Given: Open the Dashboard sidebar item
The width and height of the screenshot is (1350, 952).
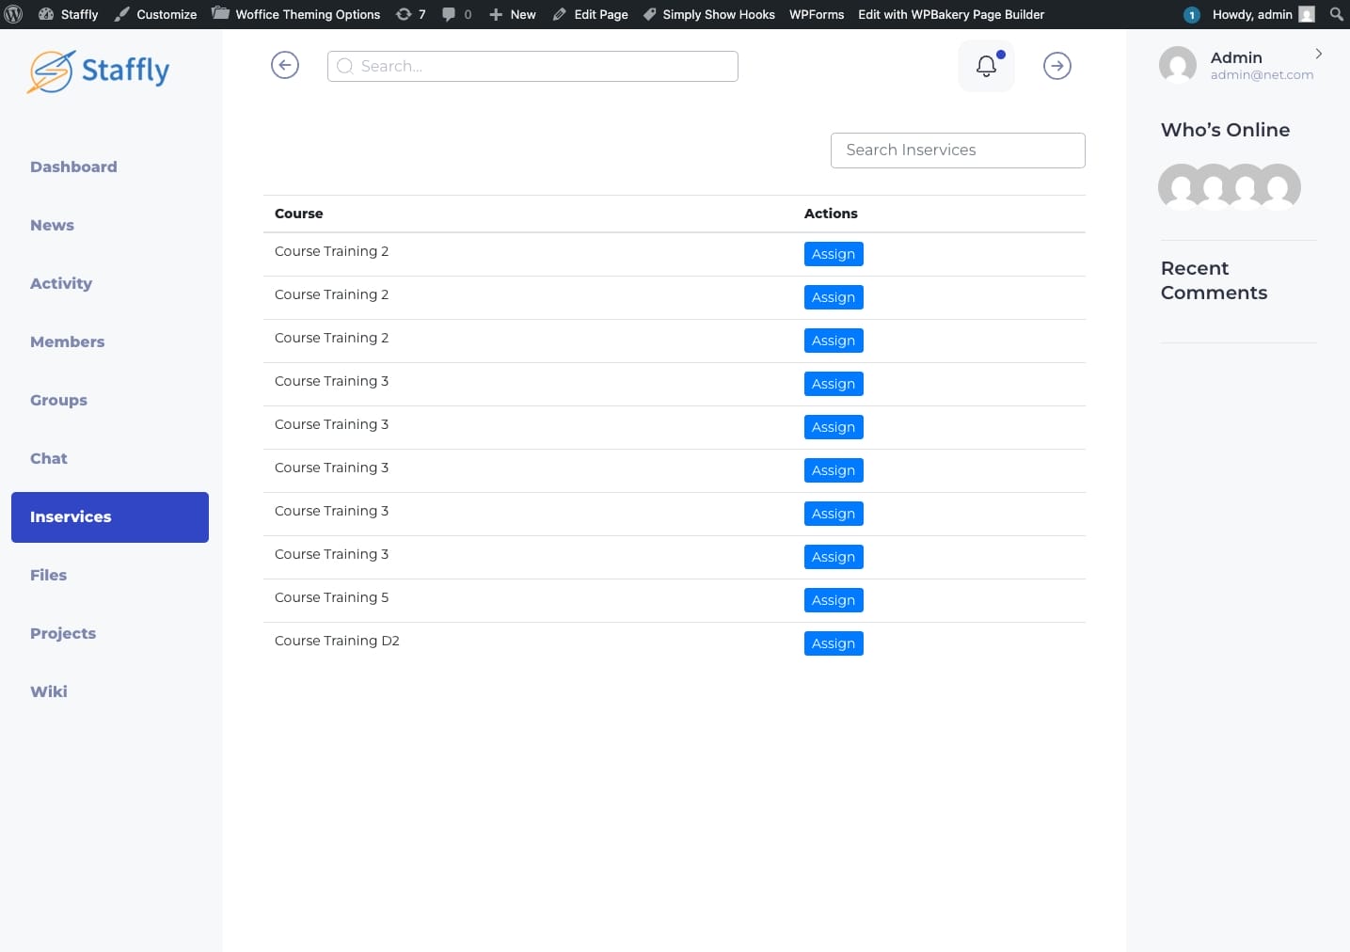Looking at the screenshot, I should pos(73,167).
